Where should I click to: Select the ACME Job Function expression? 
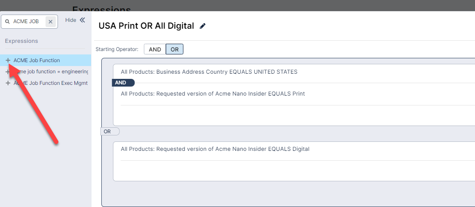pos(37,60)
